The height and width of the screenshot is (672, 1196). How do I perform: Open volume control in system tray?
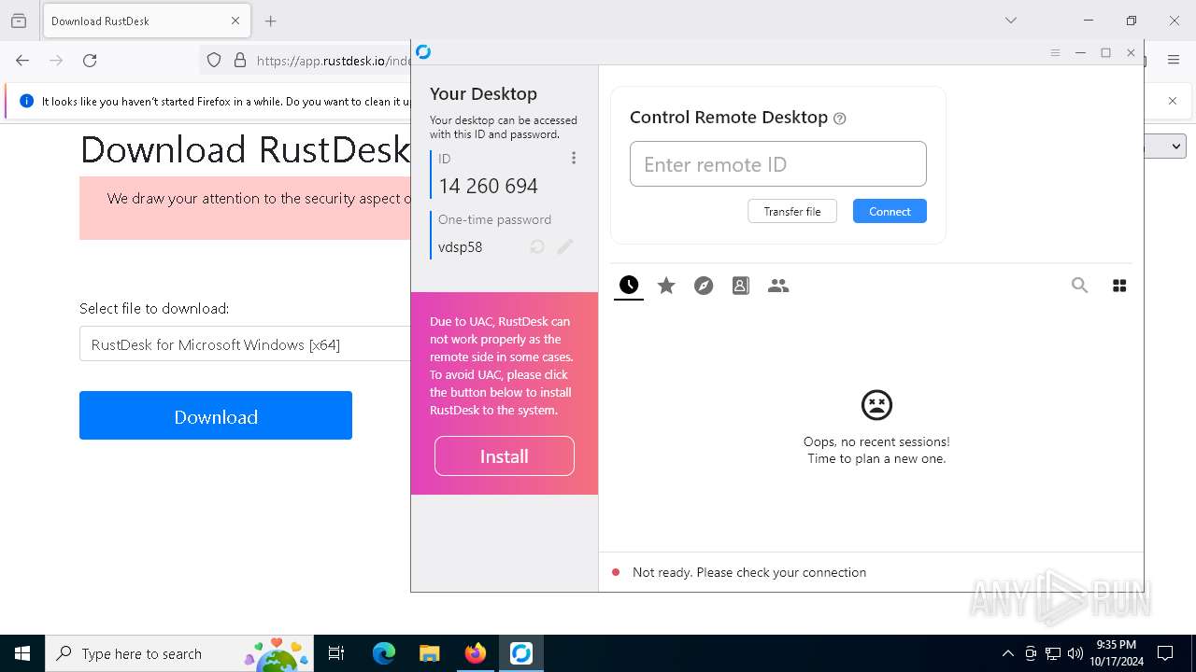tap(1075, 653)
